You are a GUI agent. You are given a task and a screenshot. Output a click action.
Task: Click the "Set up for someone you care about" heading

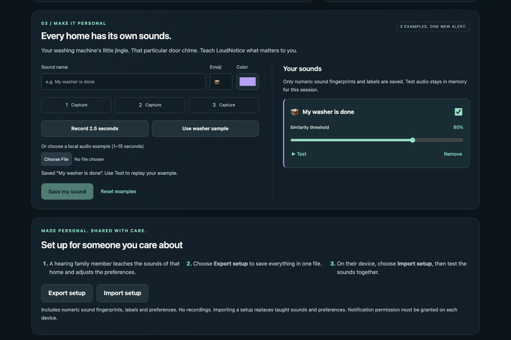(x=112, y=245)
